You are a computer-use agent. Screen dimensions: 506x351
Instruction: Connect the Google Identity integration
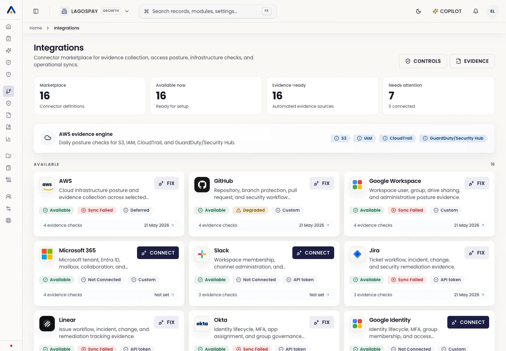click(468, 322)
